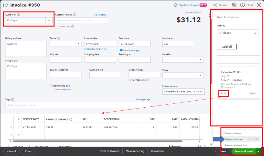Click drag handle icon for row 1
The height and width of the screenshot is (156, 264).
coord(11,127)
